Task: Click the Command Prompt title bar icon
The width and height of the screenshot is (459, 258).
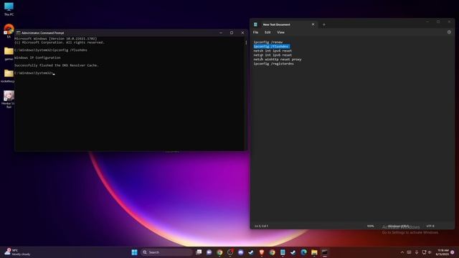Action: [x=18, y=33]
